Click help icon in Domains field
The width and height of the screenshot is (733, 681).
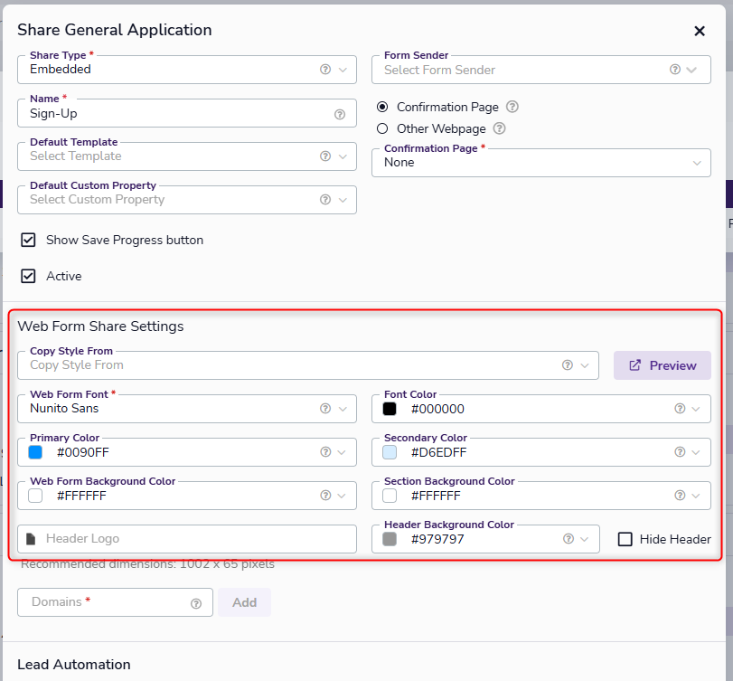(x=196, y=603)
